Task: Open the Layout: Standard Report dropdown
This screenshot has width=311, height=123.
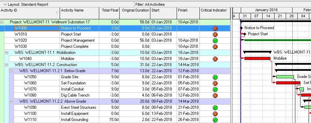Action: [x=5, y=4]
